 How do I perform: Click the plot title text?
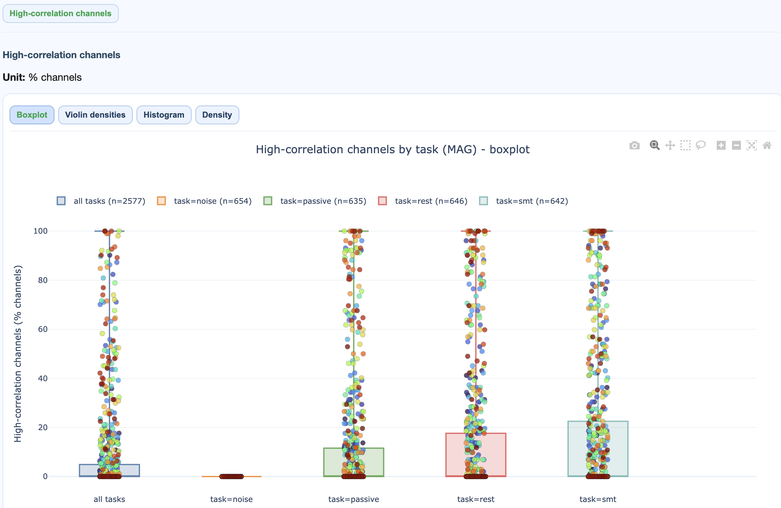click(392, 149)
